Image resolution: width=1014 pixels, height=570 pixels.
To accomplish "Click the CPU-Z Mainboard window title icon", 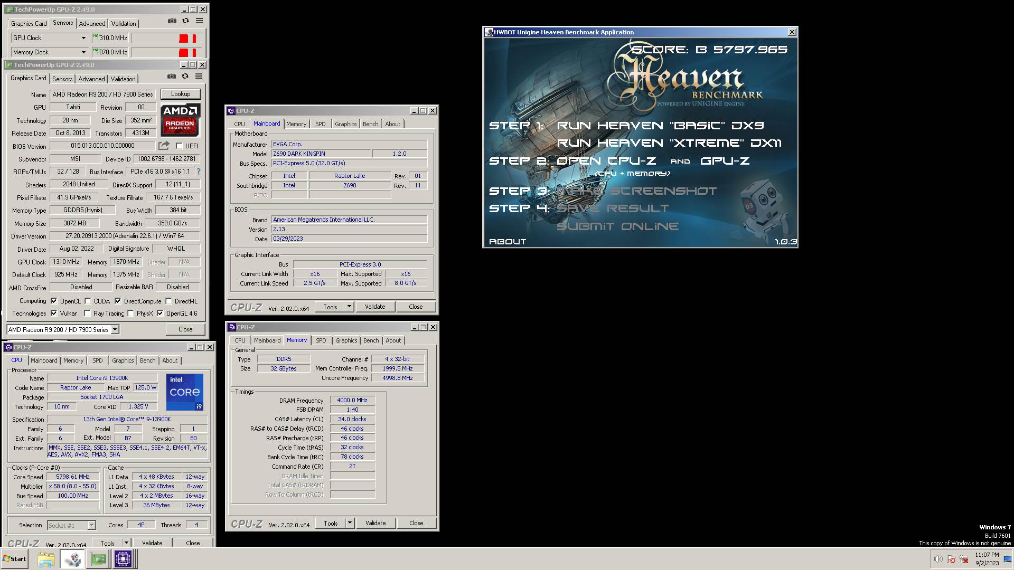I will tap(231, 111).
